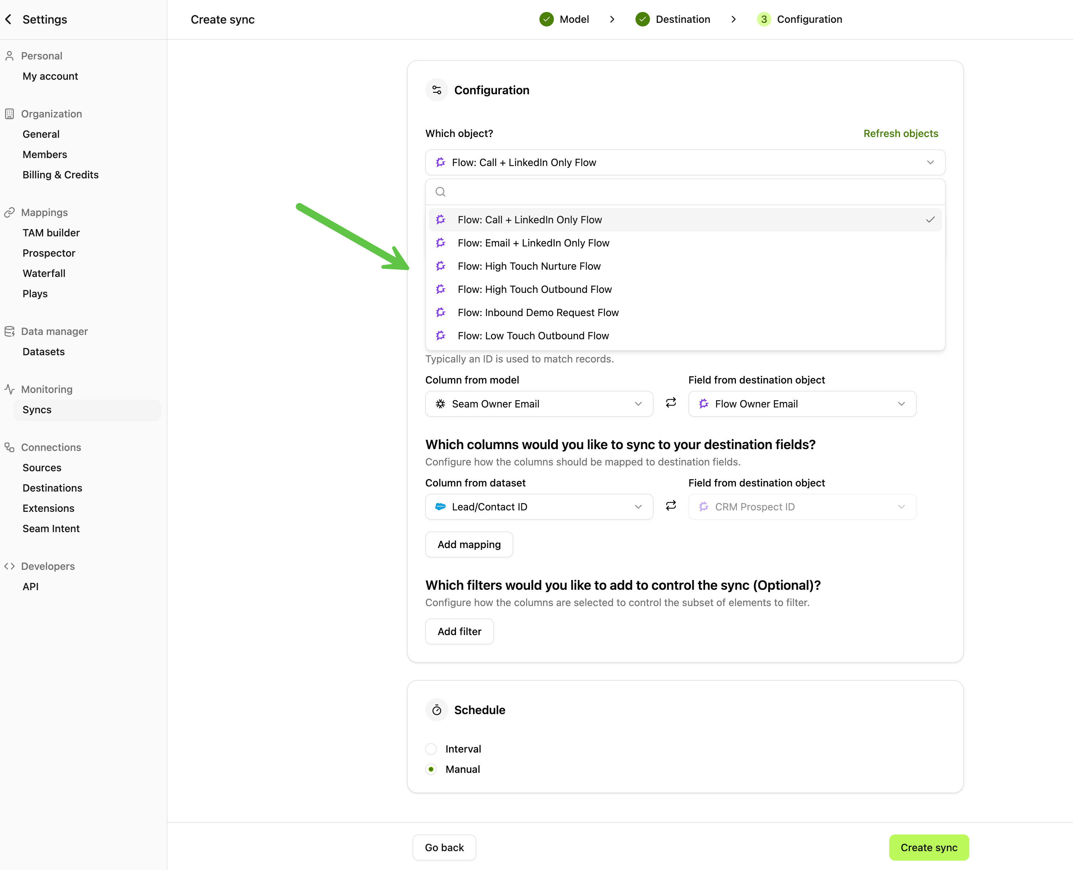Click the swap icon beside Seam Owner Email

point(671,403)
